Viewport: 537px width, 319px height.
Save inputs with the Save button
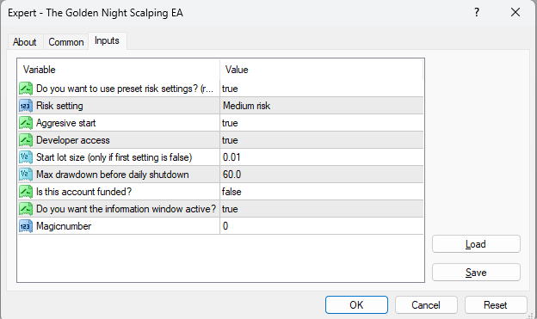pyautogui.click(x=476, y=273)
